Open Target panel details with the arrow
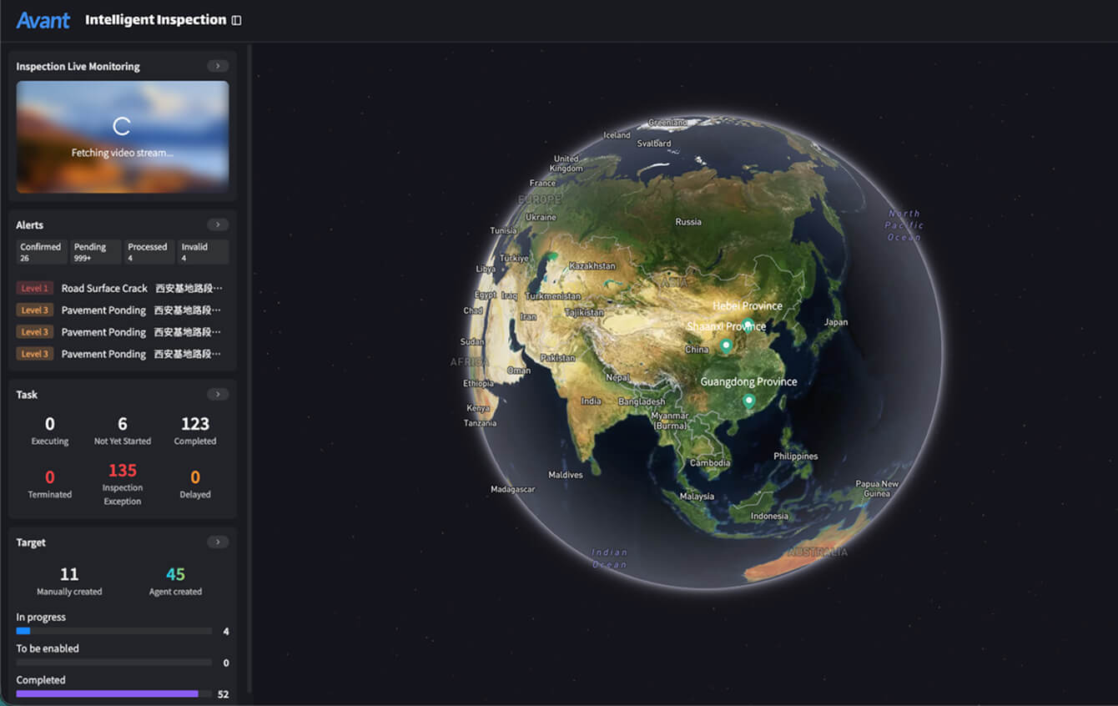The width and height of the screenshot is (1118, 706). (217, 542)
